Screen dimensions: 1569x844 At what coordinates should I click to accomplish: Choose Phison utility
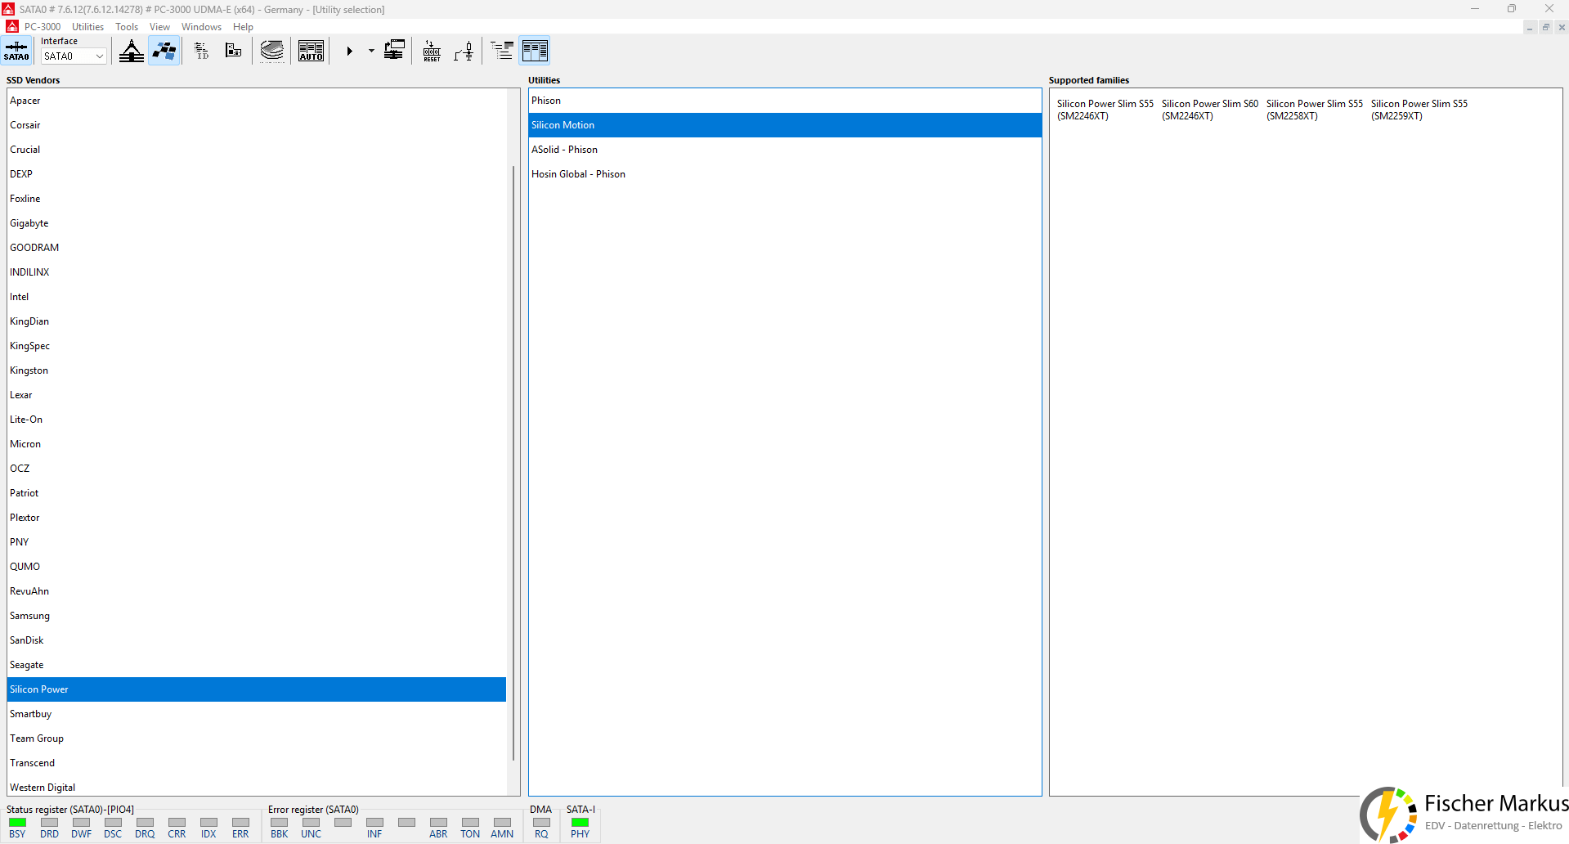785,101
